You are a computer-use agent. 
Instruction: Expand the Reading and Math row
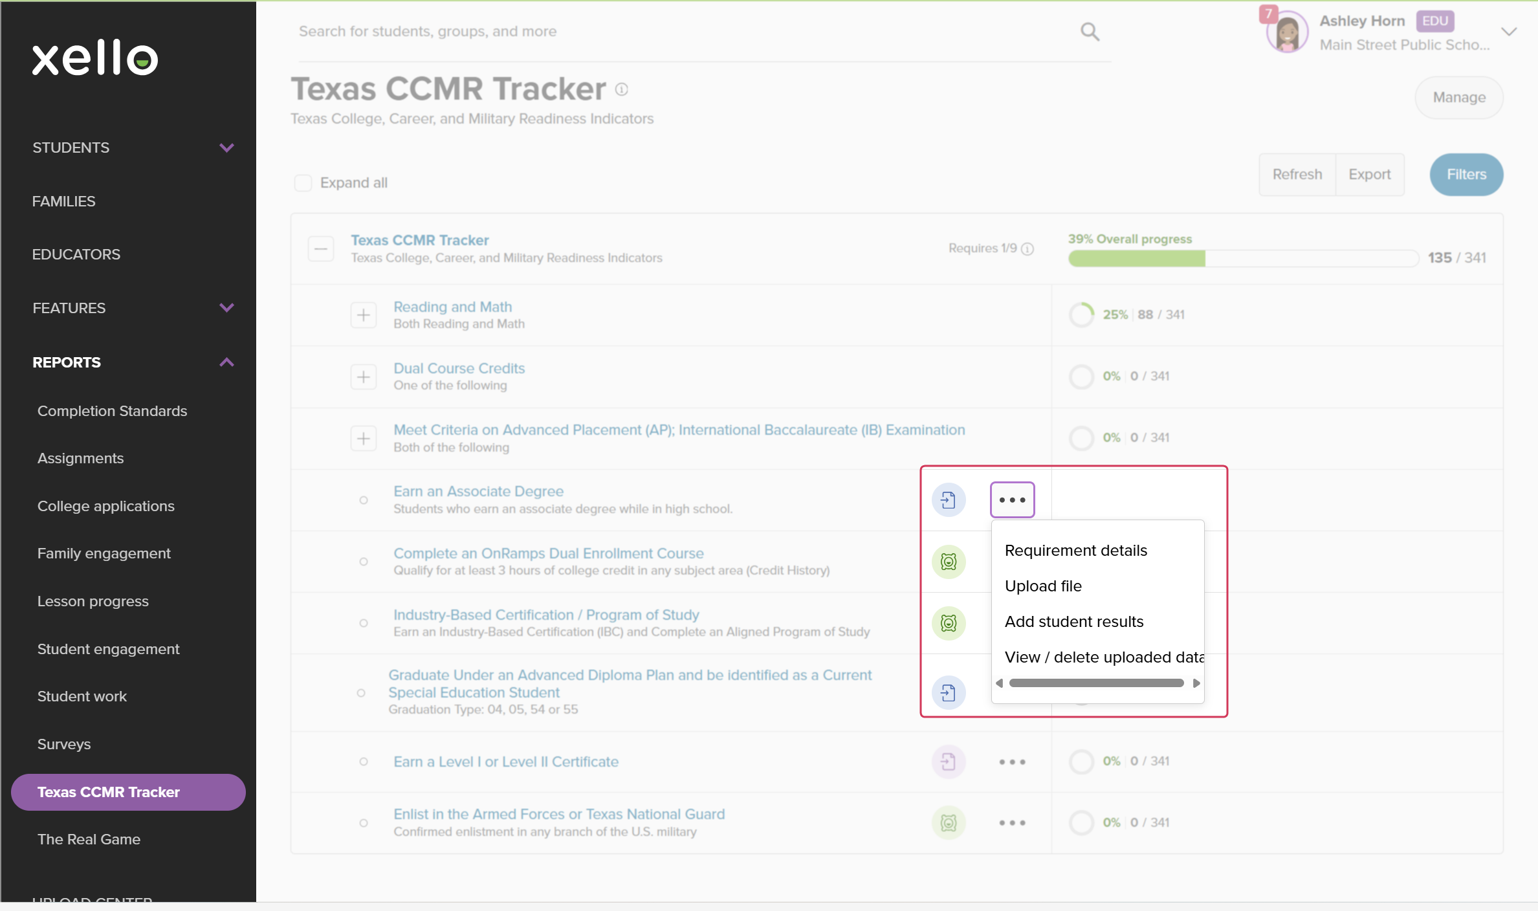[364, 315]
